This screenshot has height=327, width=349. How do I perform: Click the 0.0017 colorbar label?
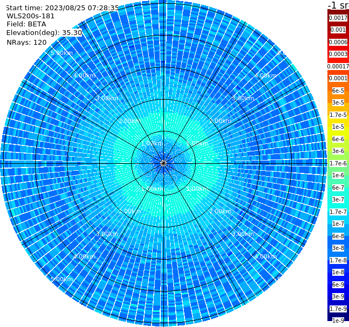[x=338, y=18]
